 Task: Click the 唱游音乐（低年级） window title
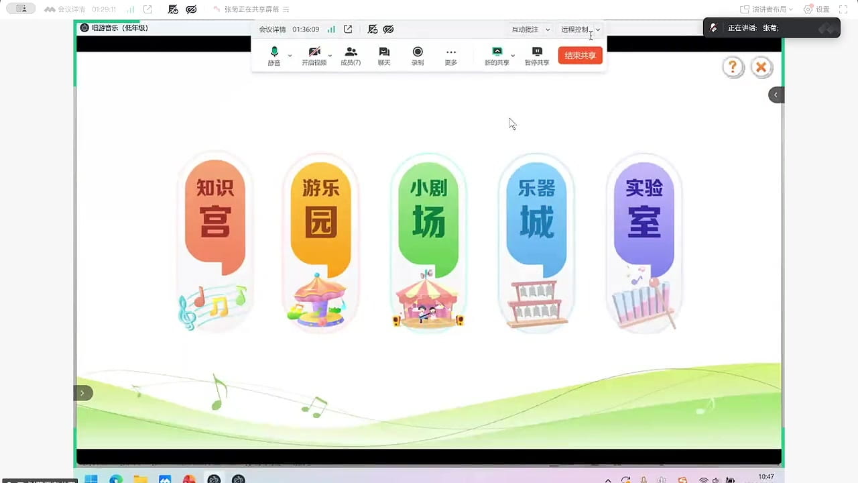[119, 28]
